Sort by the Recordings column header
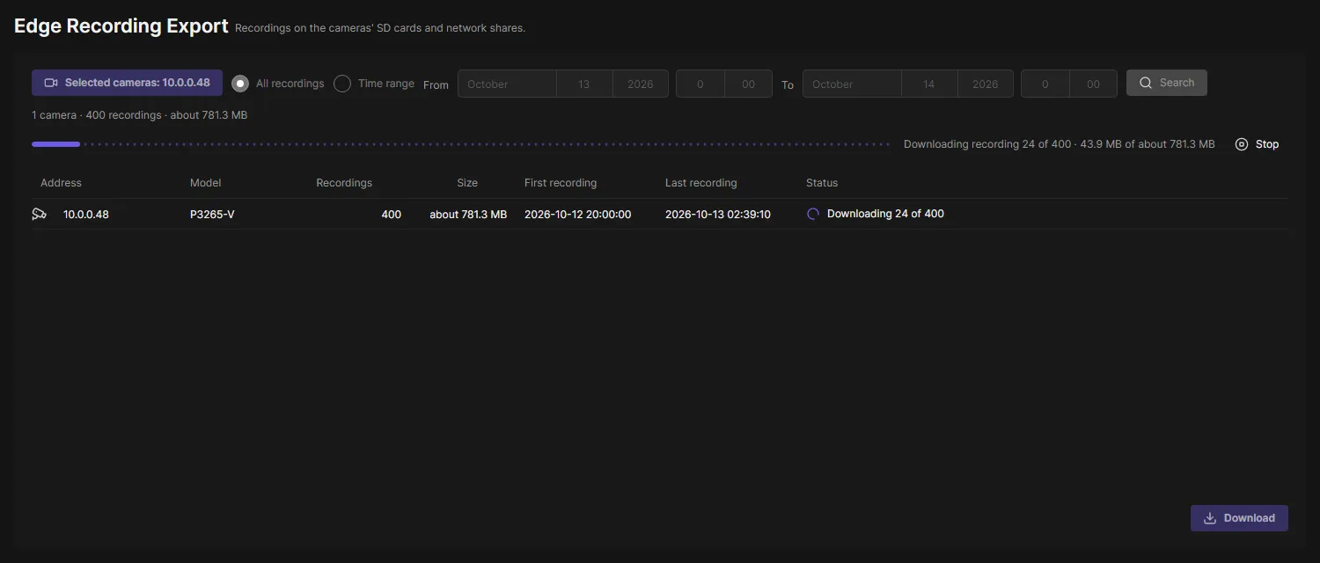1320x563 pixels. click(344, 183)
